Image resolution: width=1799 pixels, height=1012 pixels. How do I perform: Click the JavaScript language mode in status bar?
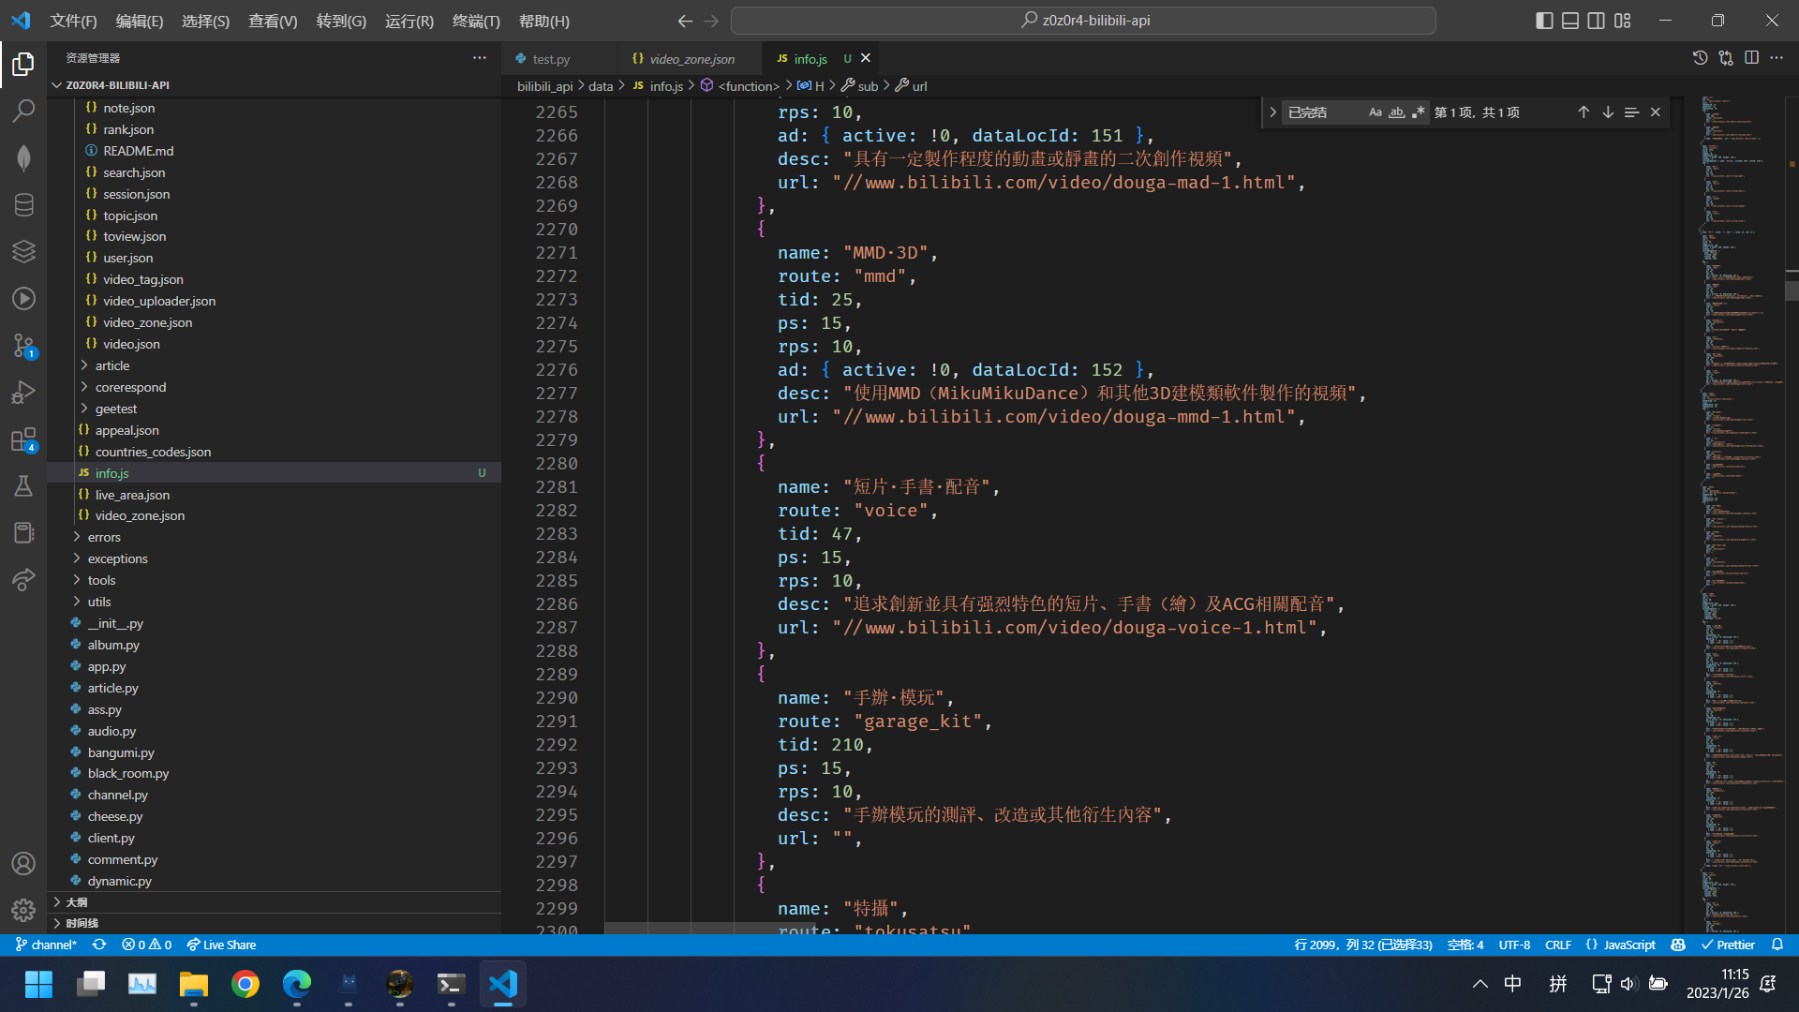(1629, 945)
